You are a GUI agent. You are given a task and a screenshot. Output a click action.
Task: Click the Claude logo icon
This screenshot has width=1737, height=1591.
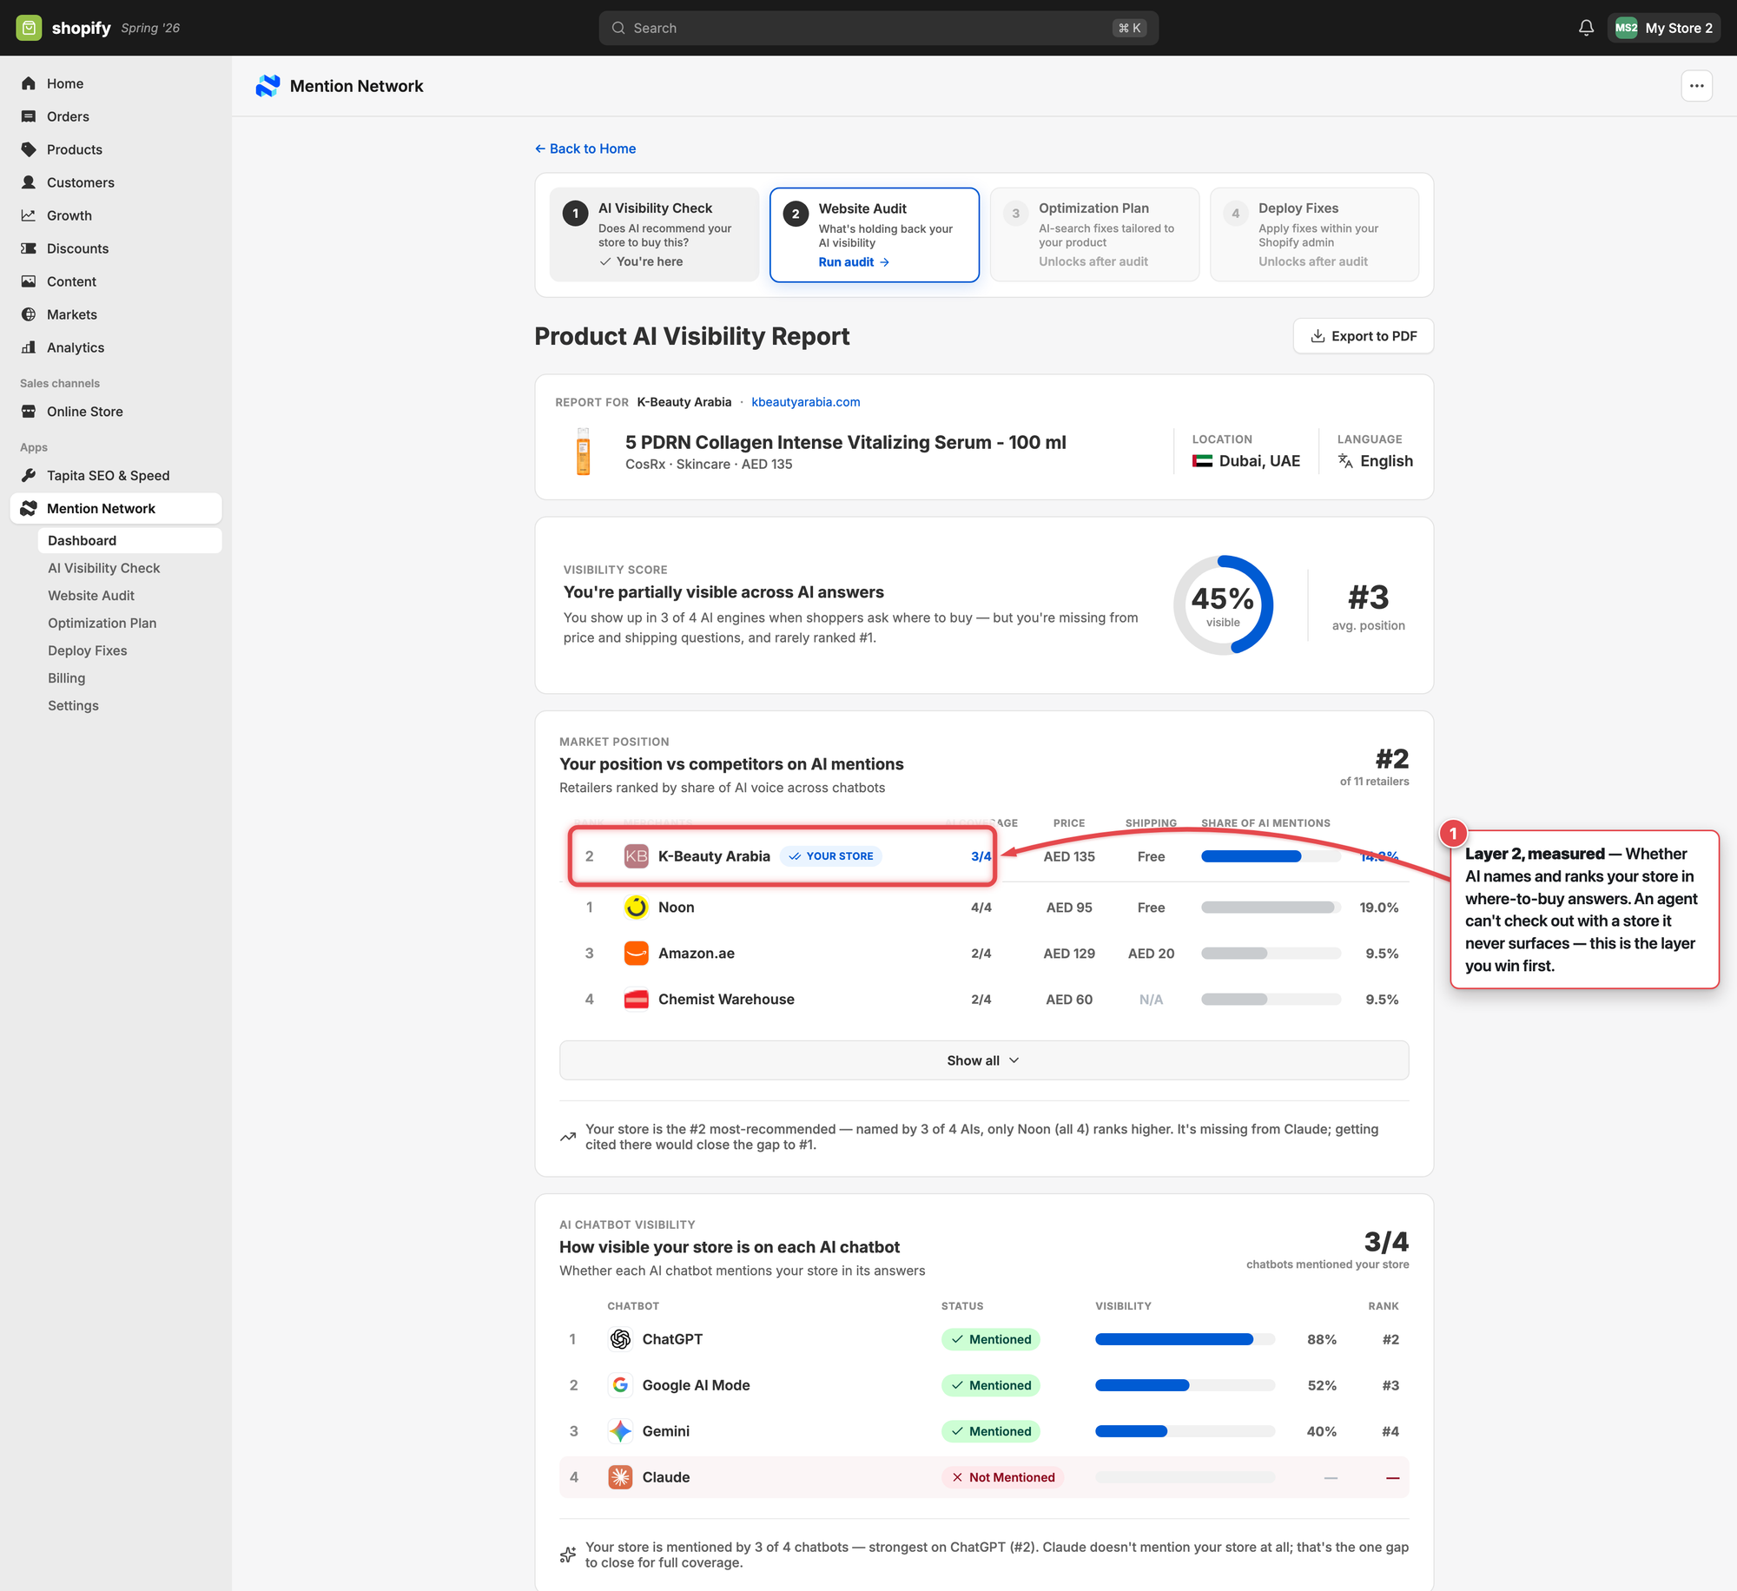[x=620, y=1477]
